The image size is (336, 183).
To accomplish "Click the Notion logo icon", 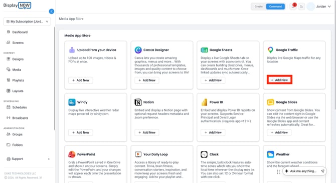I will click(x=138, y=102).
